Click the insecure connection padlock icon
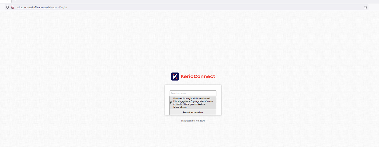Viewport: 379px width, 147px height. point(12,7)
